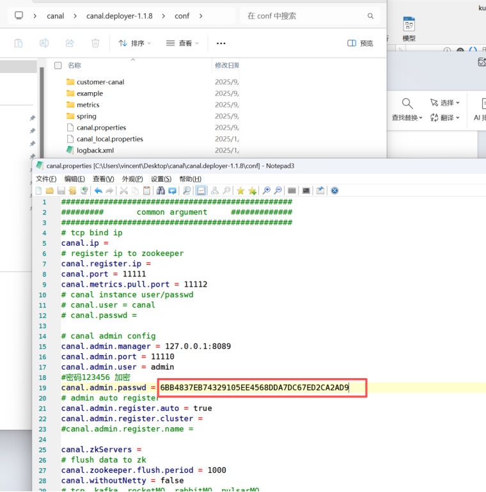Redo the edit in Notepad3 toolbar
This screenshot has width=486, height=492.
(x=109, y=191)
